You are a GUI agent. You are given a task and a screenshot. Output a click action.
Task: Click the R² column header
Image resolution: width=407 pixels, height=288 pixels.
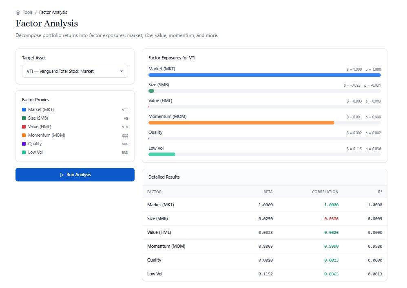pos(380,192)
